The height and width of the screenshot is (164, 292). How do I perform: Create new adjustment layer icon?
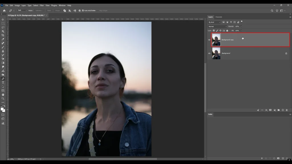(275, 110)
